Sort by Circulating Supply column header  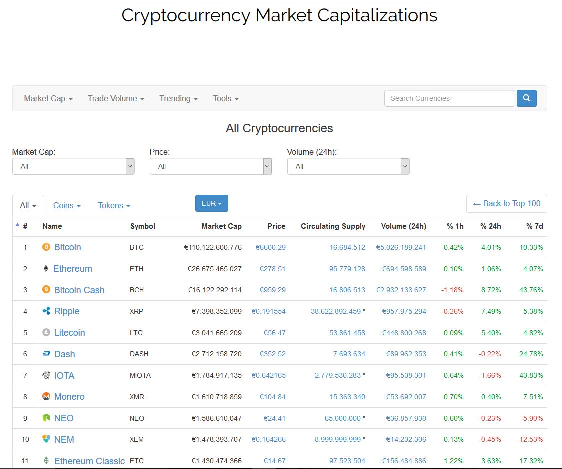(333, 226)
